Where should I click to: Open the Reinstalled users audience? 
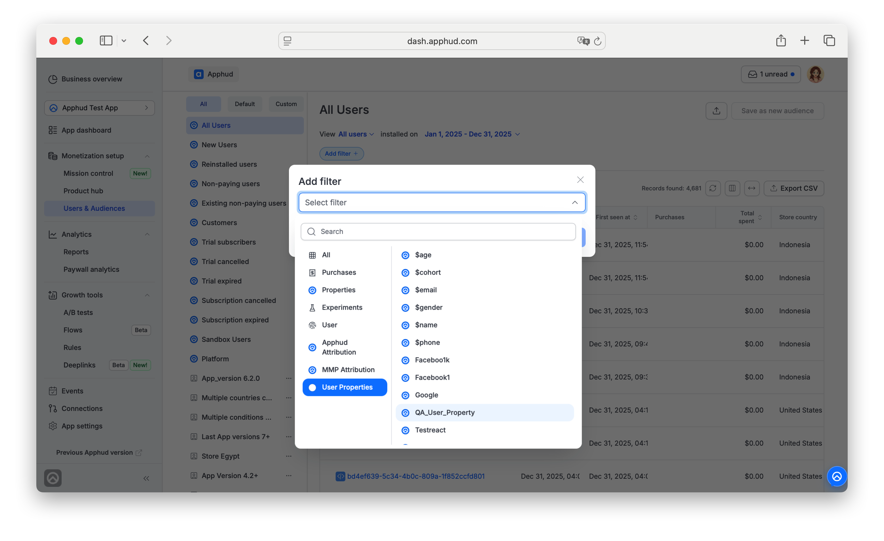(245, 164)
